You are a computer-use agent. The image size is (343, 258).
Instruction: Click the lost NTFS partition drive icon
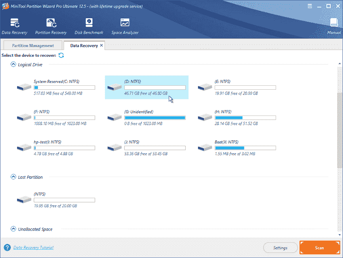point(24,200)
